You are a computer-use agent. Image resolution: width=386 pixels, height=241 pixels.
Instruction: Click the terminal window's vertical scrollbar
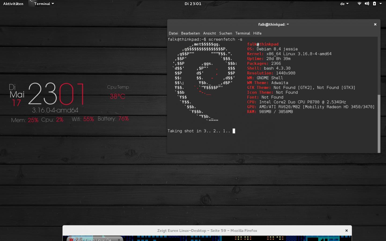(x=379, y=124)
